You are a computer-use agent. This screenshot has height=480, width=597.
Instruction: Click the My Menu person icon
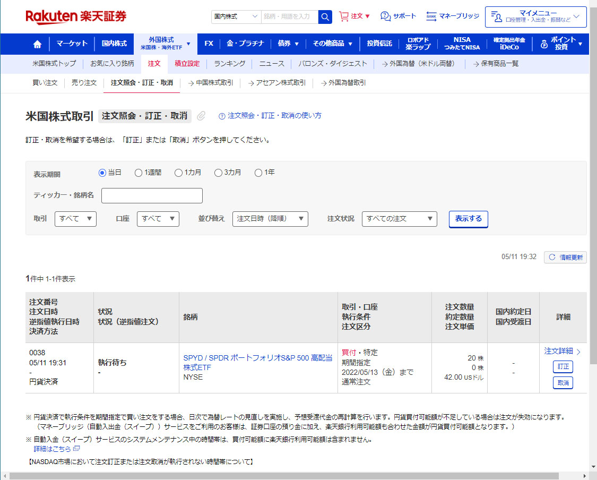click(x=497, y=17)
